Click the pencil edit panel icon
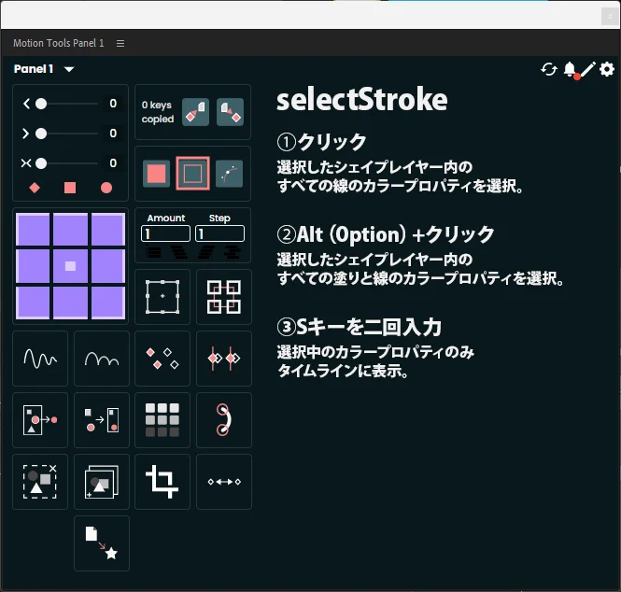621x592 pixels. coord(588,69)
